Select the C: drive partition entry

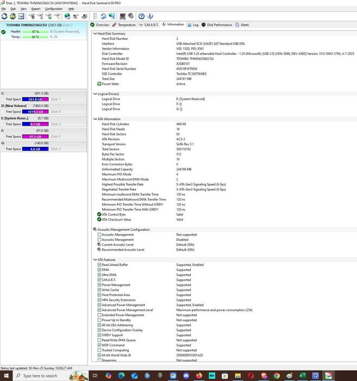[x=43, y=96]
